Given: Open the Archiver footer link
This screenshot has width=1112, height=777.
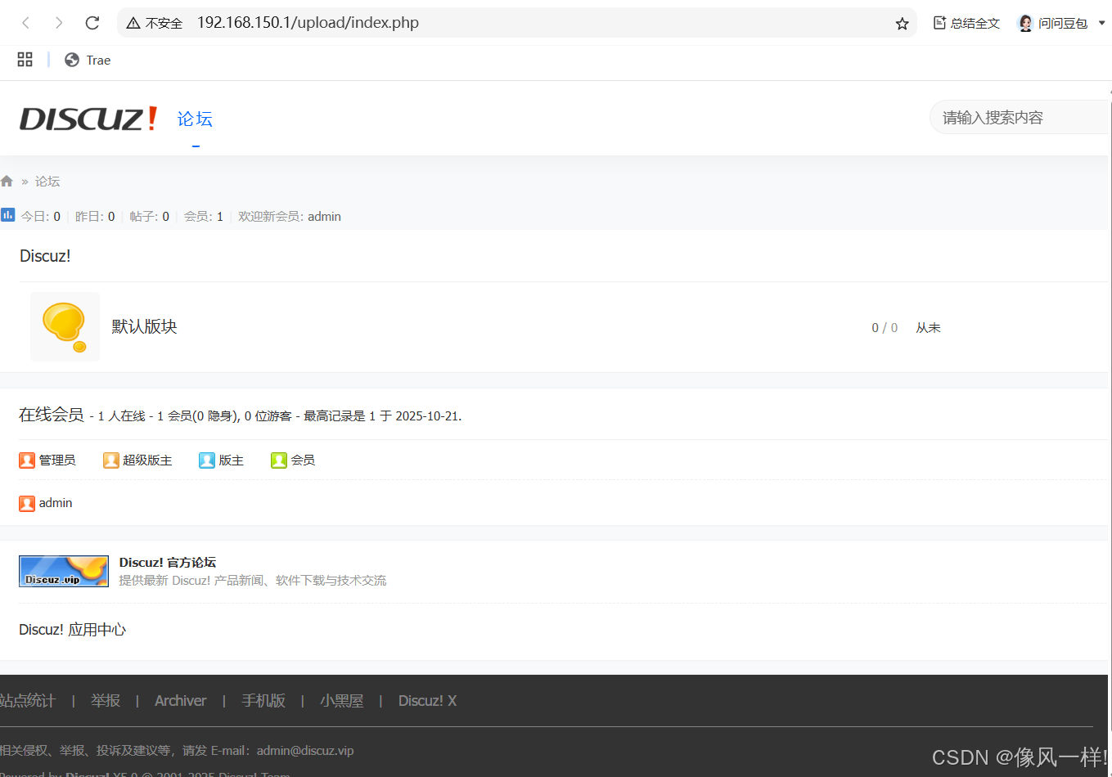Looking at the screenshot, I should click(181, 701).
